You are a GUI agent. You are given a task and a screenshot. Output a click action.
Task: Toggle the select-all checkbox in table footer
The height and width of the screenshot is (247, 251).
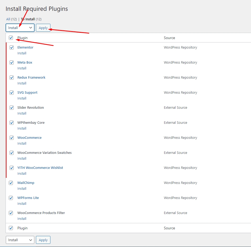click(x=11, y=228)
